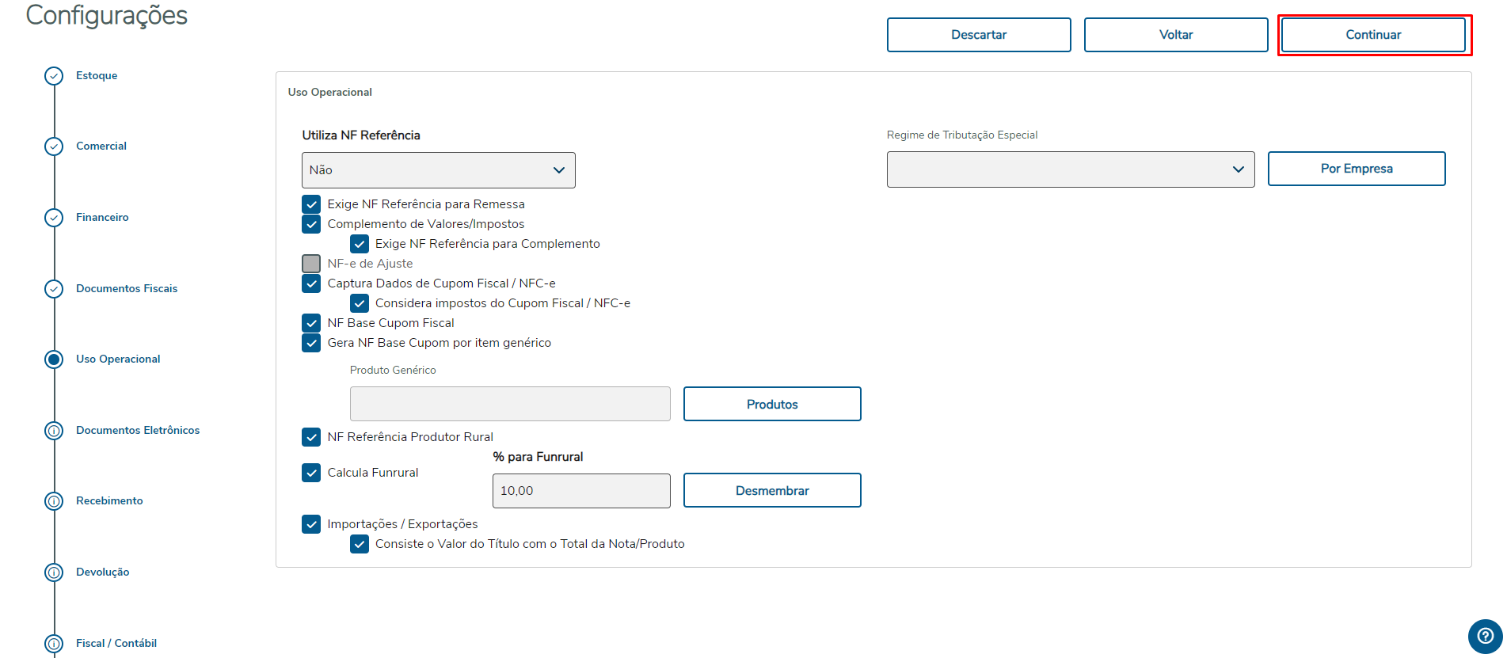Click the Financeiro step checkmark icon

tap(54, 218)
